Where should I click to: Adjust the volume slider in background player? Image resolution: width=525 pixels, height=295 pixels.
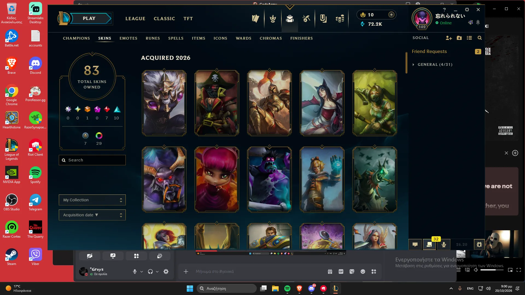click(x=492, y=270)
